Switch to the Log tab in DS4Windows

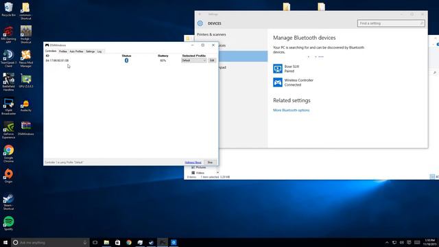pos(99,51)
